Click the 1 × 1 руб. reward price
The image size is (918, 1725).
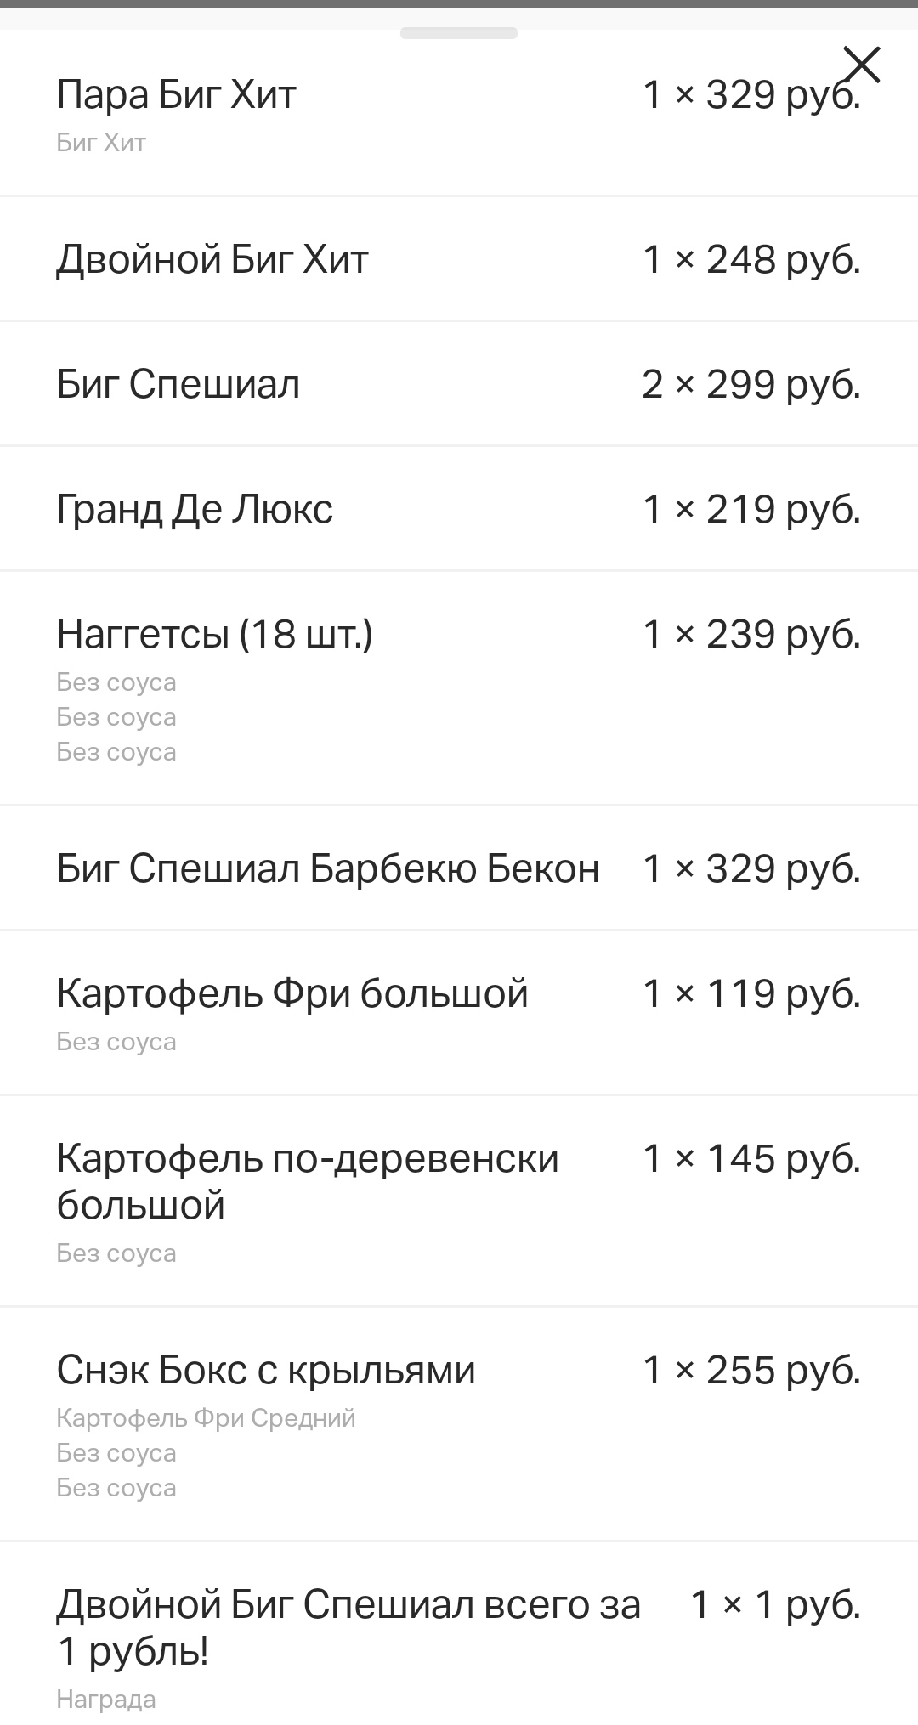click(775, 1605)
